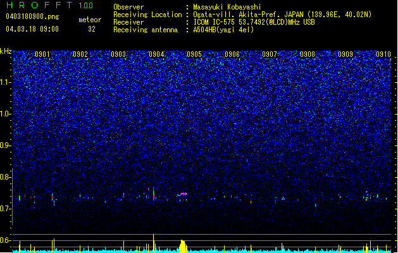
Task: Click the HROFFT 1.0.0 title text
Action: (x=49, y=5)
